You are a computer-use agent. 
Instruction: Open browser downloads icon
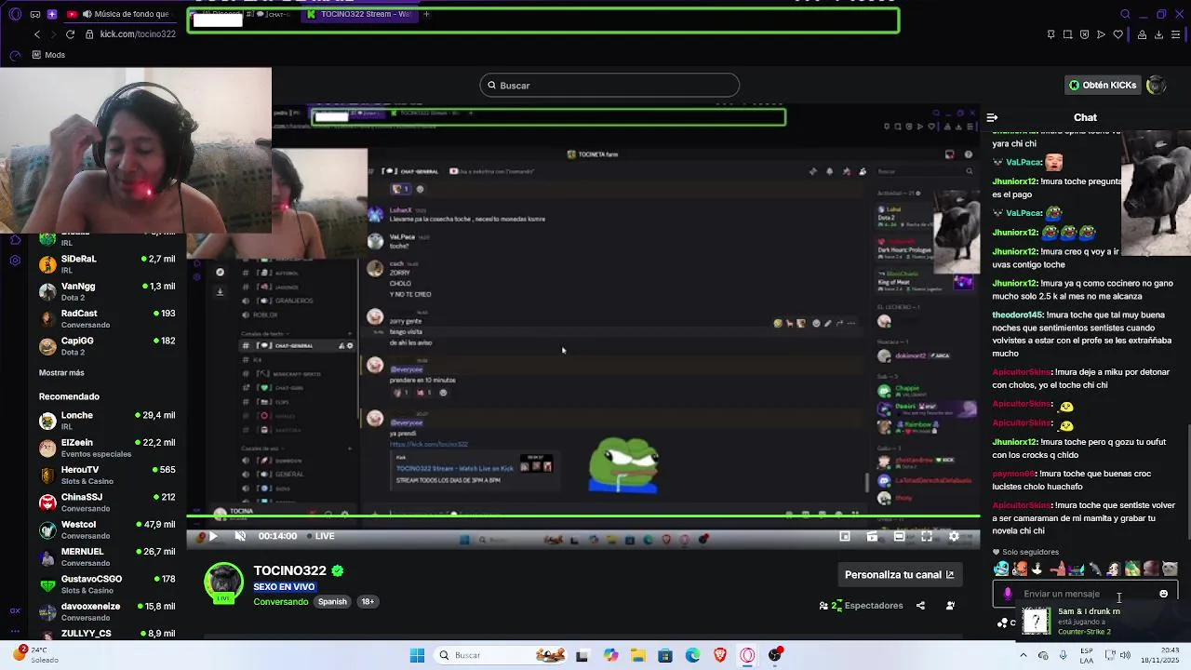point(1158,34)
